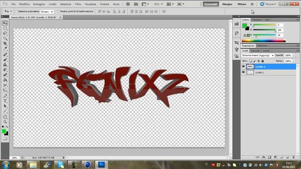Image resolution: width=301 pixels, height=169 pixels.
Task: Toggle lock all padlock icon
Action: point(262,61)
